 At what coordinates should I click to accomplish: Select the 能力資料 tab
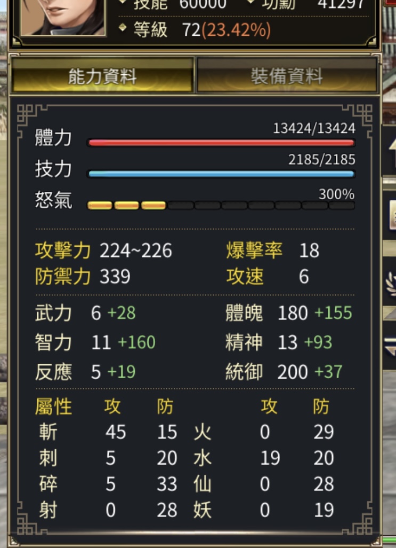pyautogui.click(x=102, y=75)
